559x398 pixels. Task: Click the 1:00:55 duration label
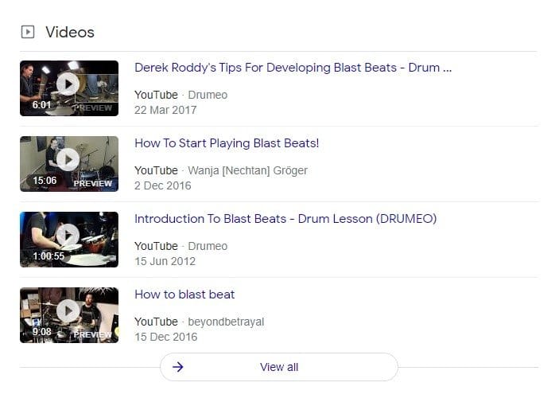49,256
